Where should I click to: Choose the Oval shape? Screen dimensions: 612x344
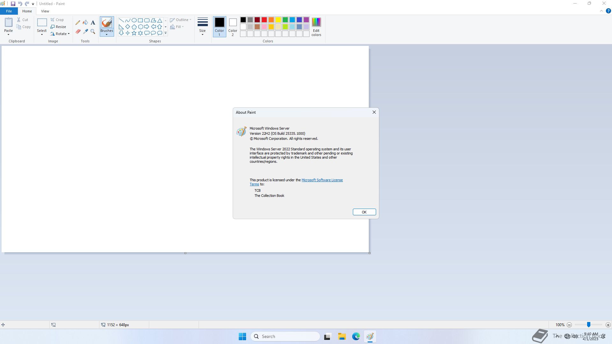click(x=134, y=20)
